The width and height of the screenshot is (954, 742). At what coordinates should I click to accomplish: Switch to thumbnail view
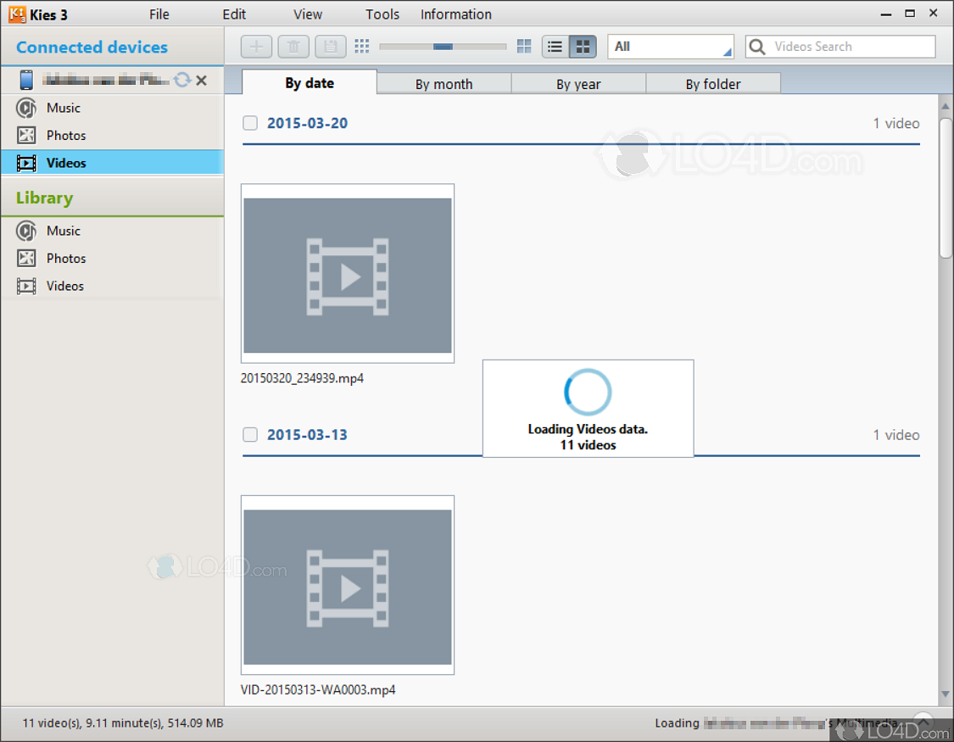point(583,47)
